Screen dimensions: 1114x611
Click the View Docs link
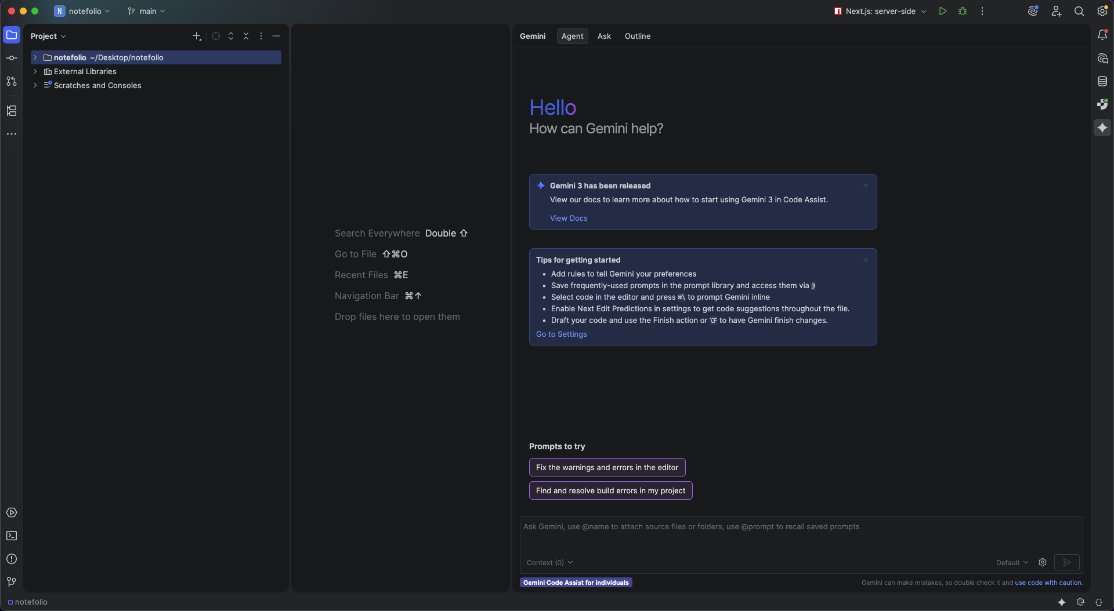click(x=569, y=218)
